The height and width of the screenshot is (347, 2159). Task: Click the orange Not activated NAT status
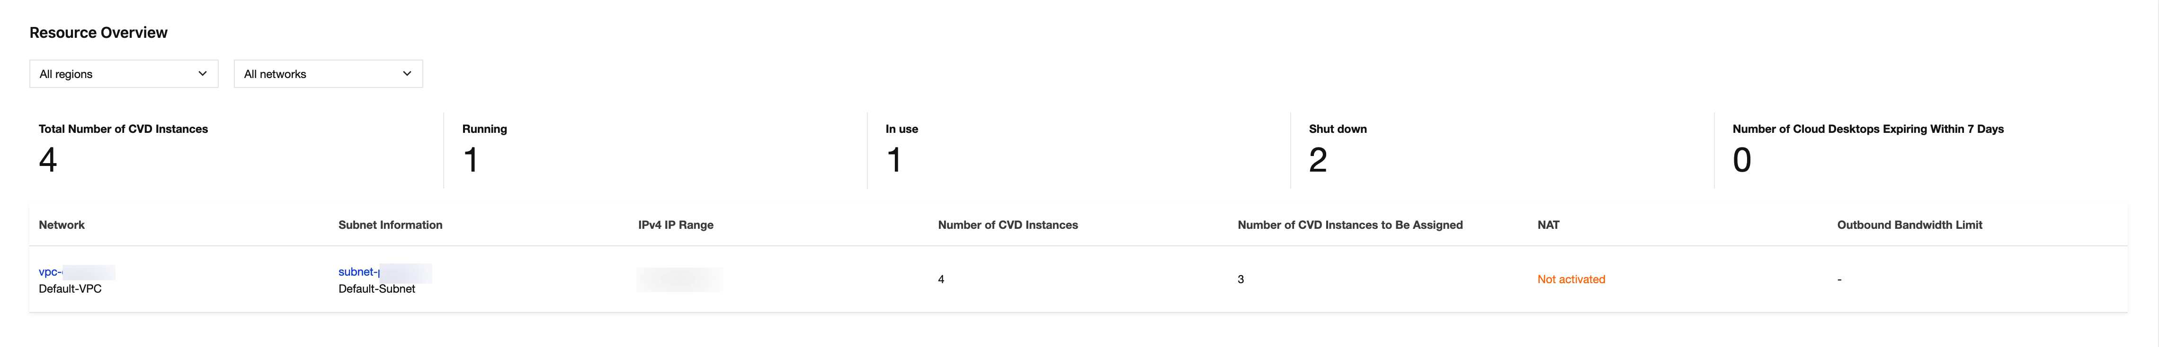(x=1570, y=279)
